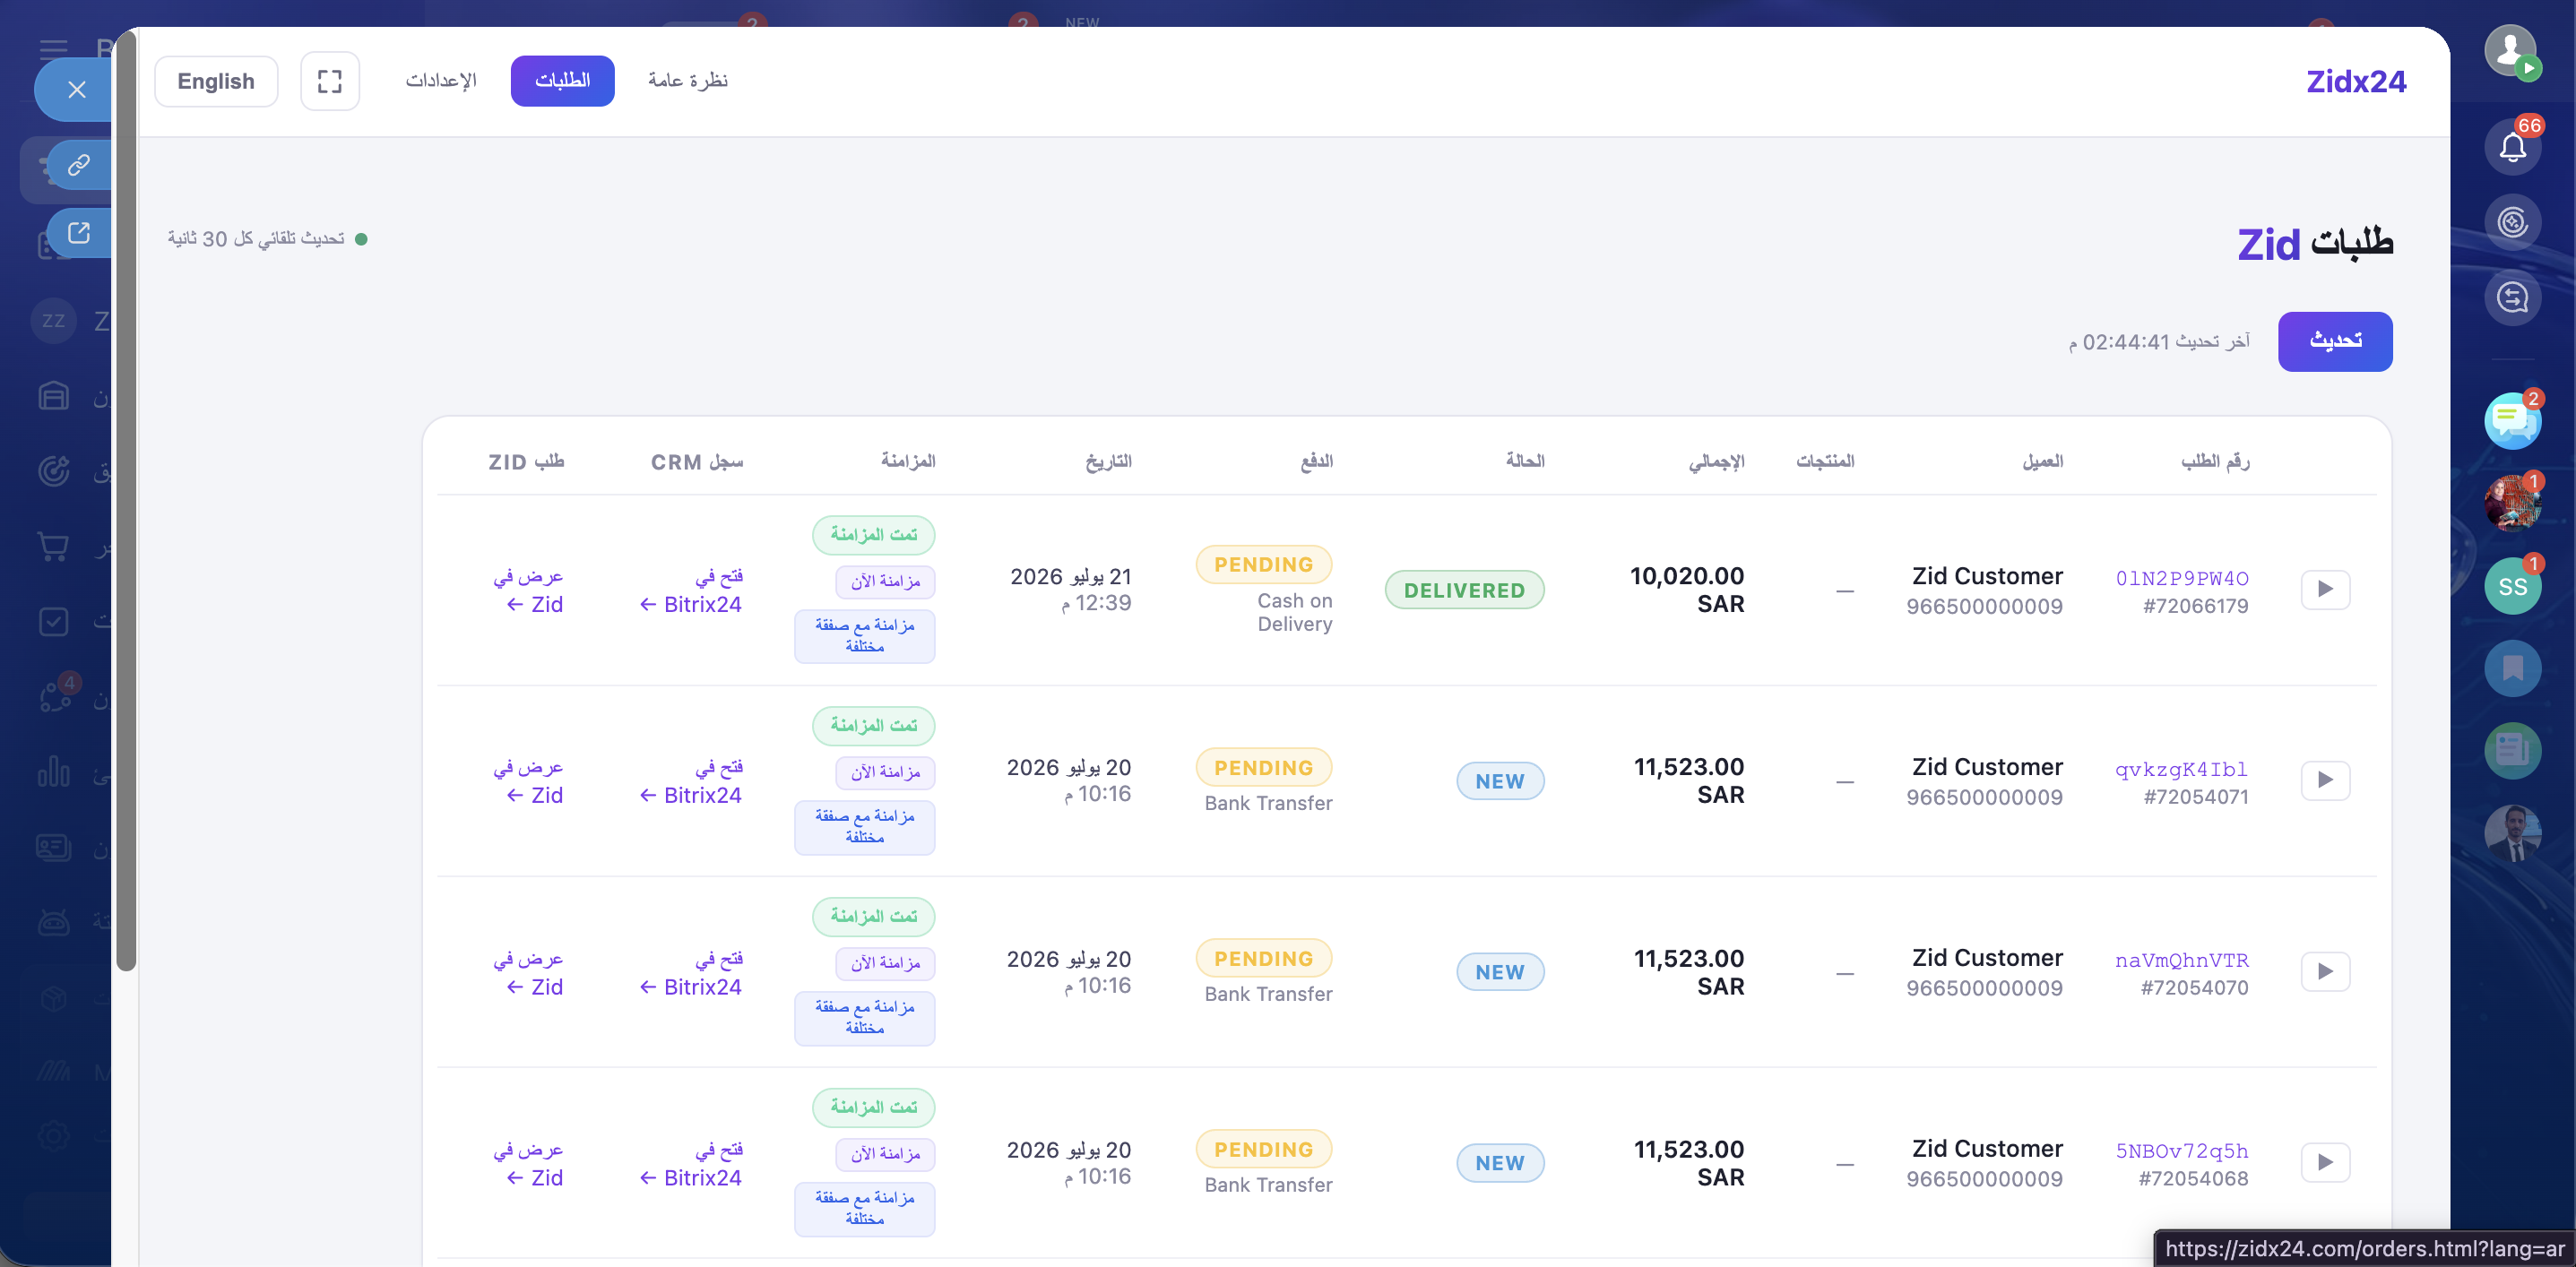Viewport: 2576px width, 1267px height.
Task: Open the workflow icon with 4 badge
Action: [56, 696]
